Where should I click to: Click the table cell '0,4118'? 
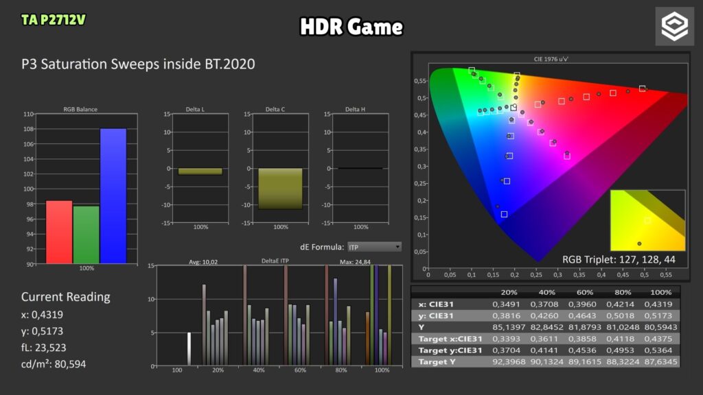pyautogui.click(x=621, y=339)
